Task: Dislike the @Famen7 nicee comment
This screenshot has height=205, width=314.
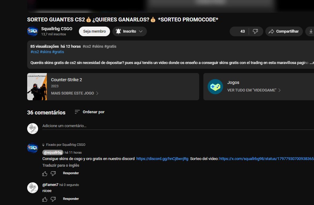Action: [x=53, y=199]
